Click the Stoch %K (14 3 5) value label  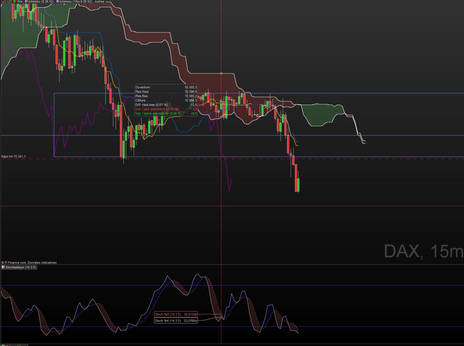pyautogui.click(x=176, y=321)
